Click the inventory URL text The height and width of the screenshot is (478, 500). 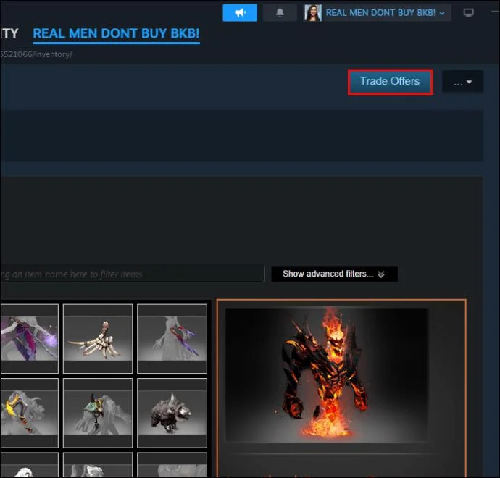tap(36, 54)
